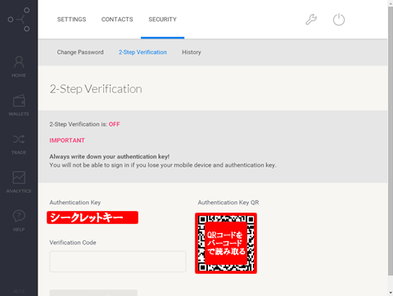Click the vertical scrollbar on the right
The height and width of the screenshot is (296, 393).
[391, 141]
